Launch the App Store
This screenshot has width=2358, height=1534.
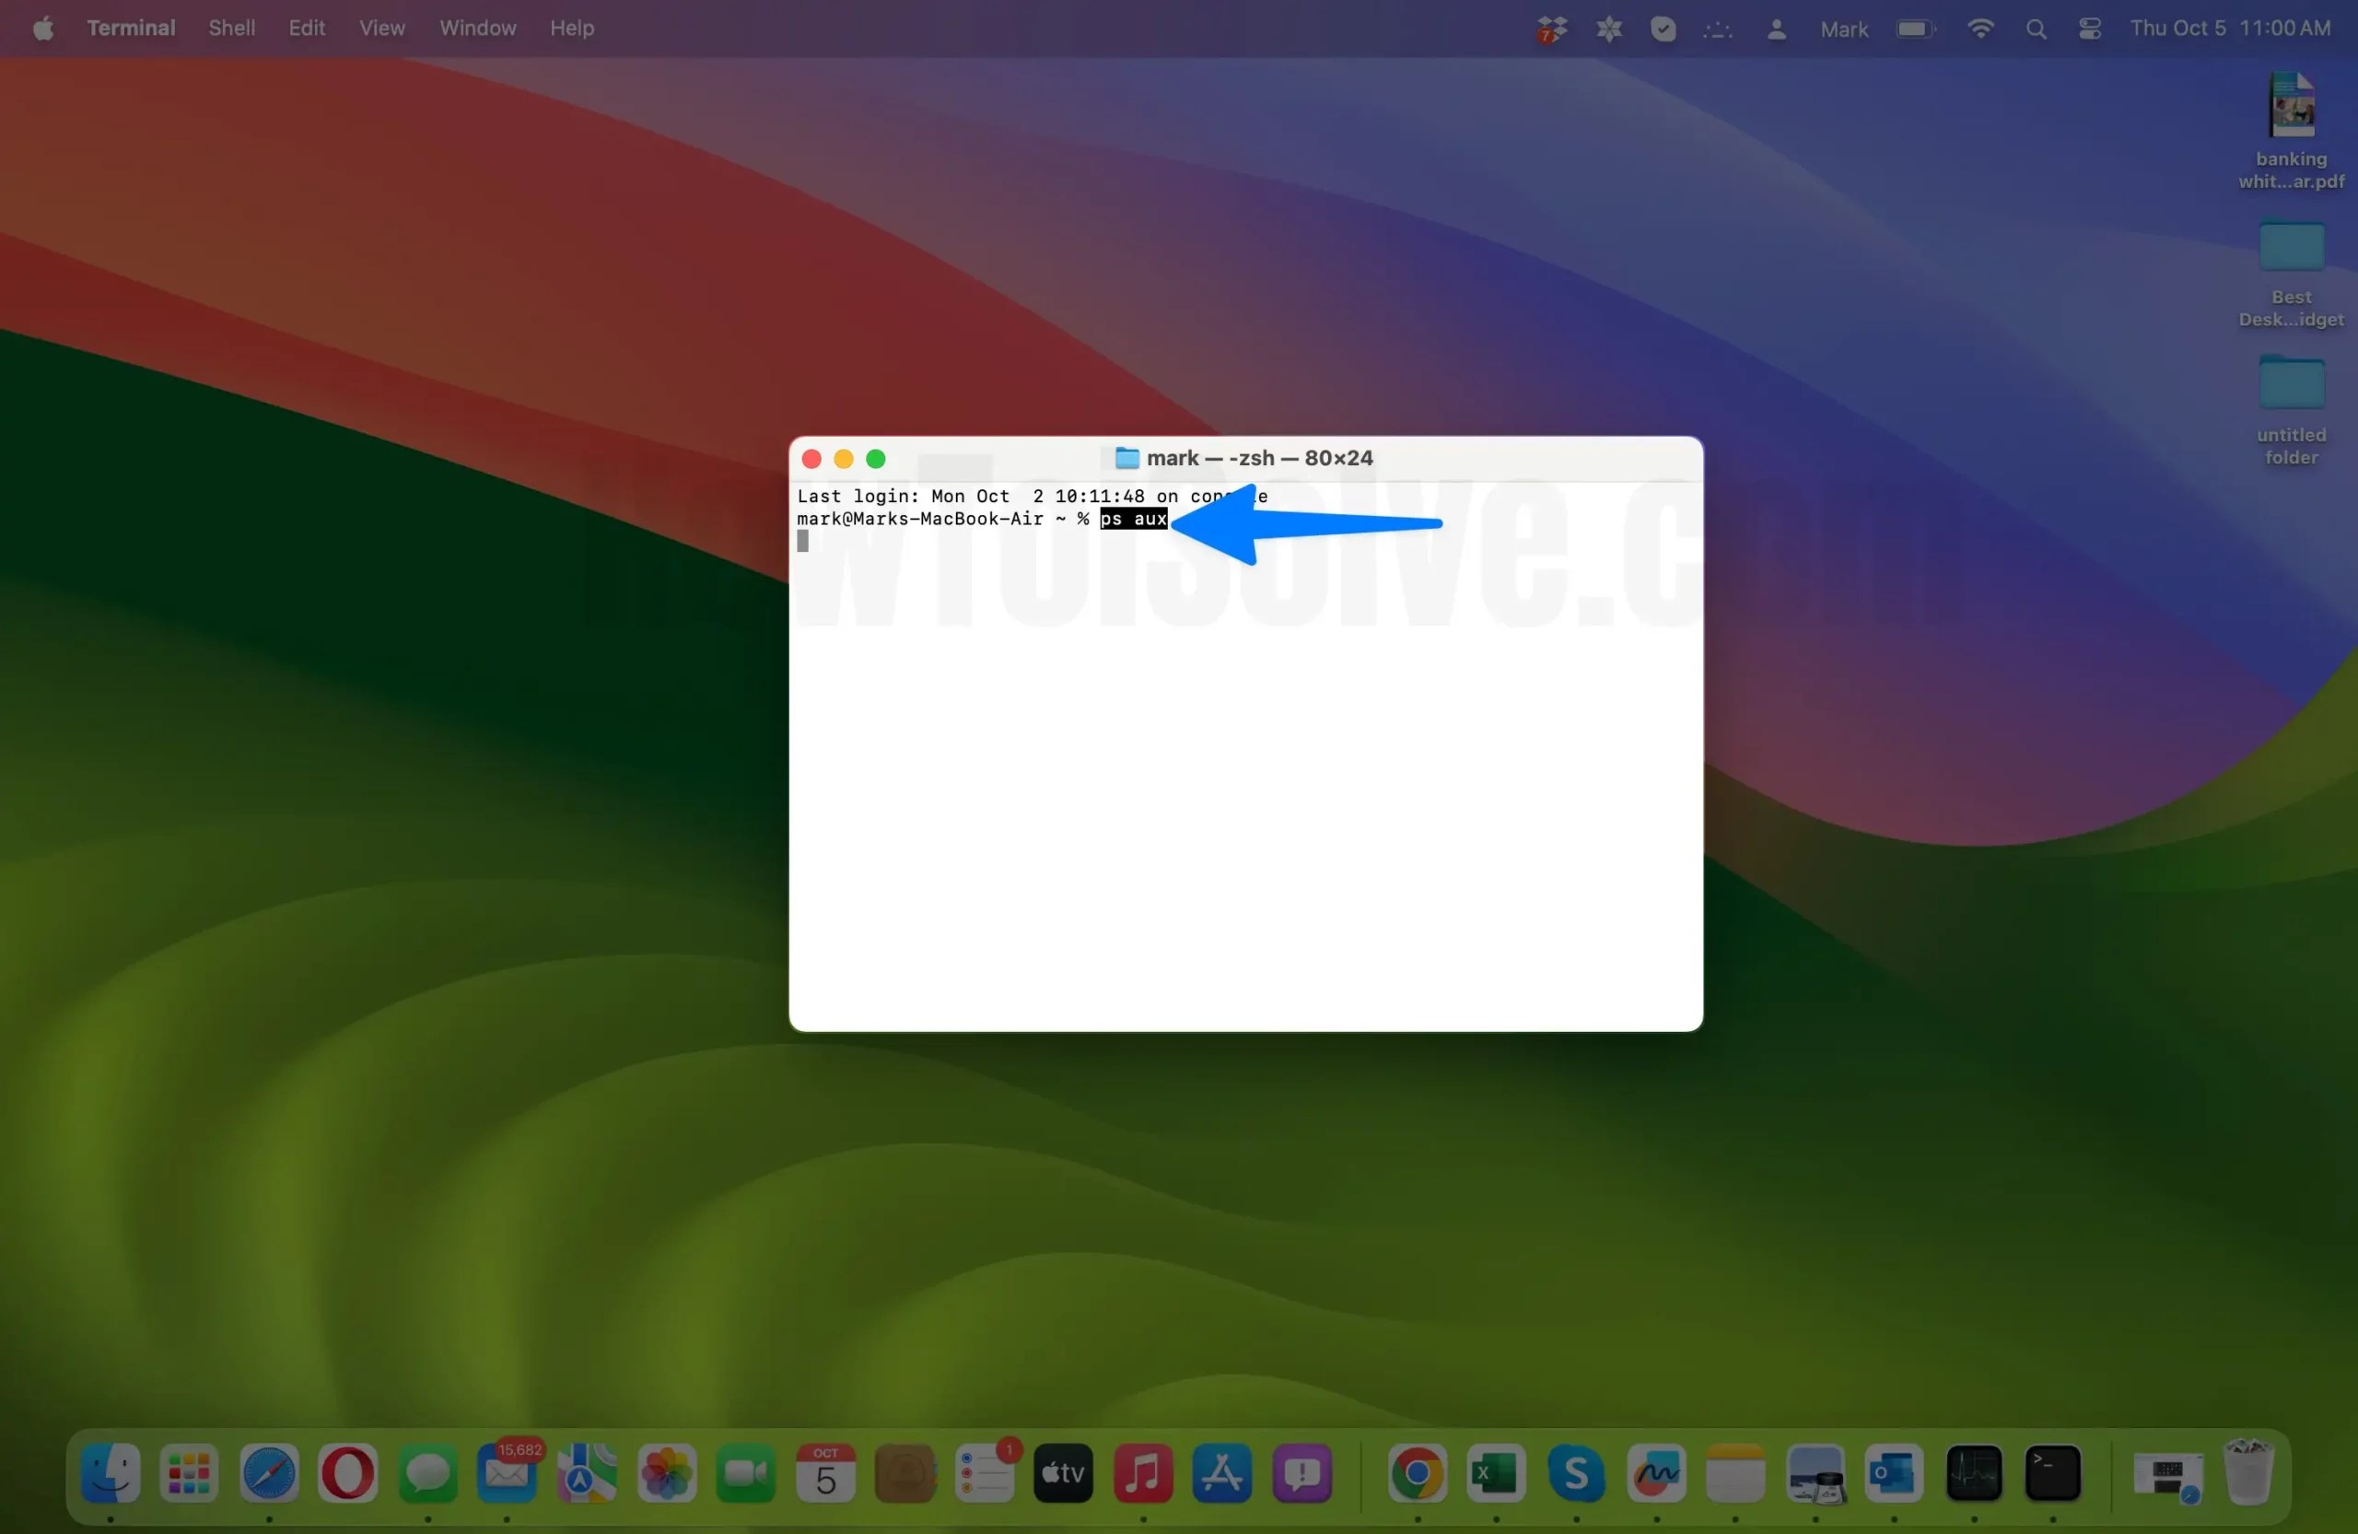pyautogui.click(x=1220, y=1477)
